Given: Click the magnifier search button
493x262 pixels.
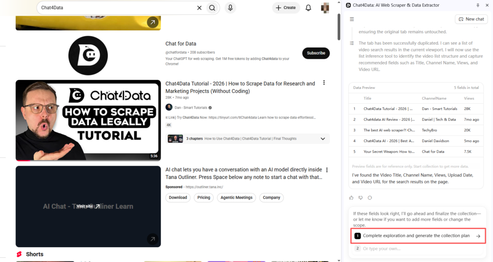Looking at the screenshot, I should (212, 8).
